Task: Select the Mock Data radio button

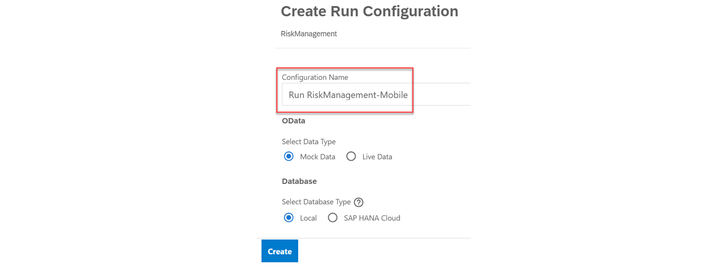Action: coord(289,157)
